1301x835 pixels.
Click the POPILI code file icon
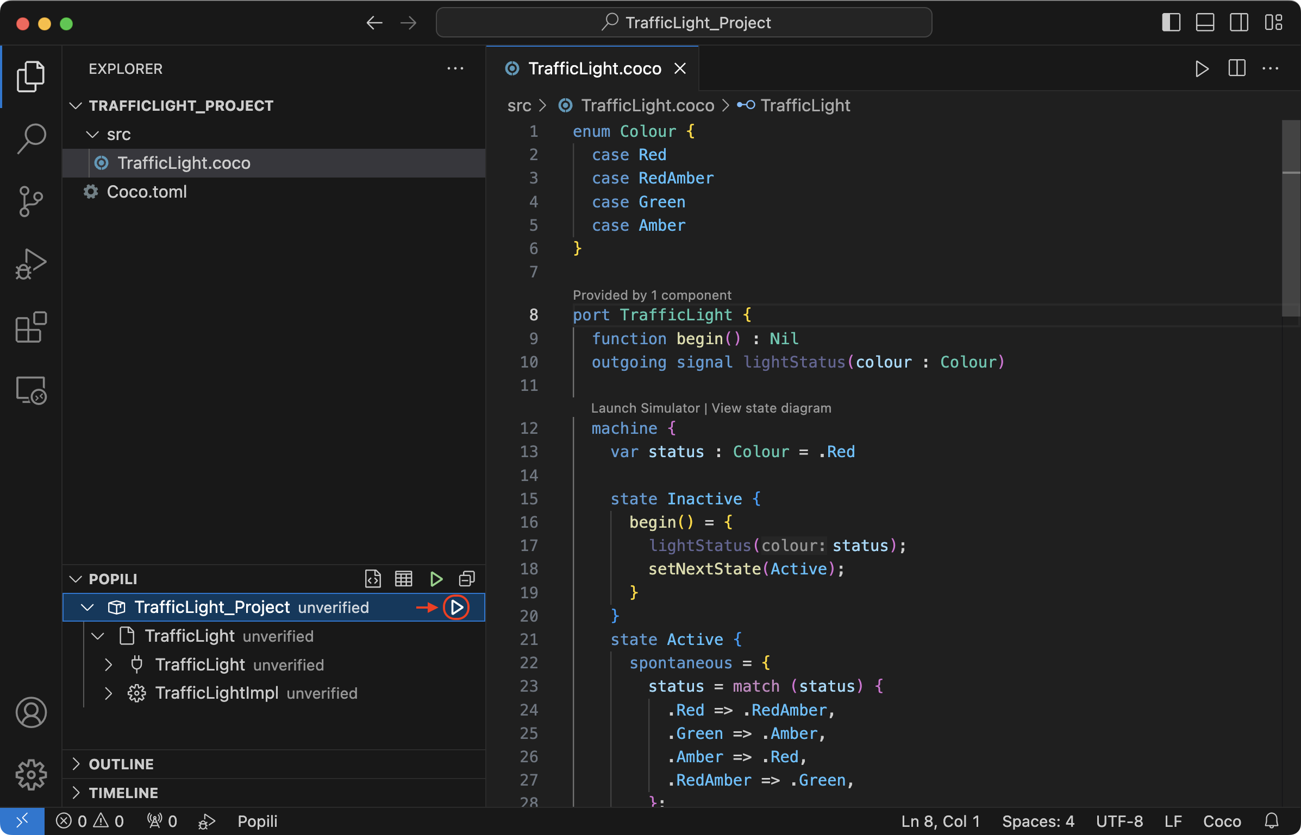373,579
